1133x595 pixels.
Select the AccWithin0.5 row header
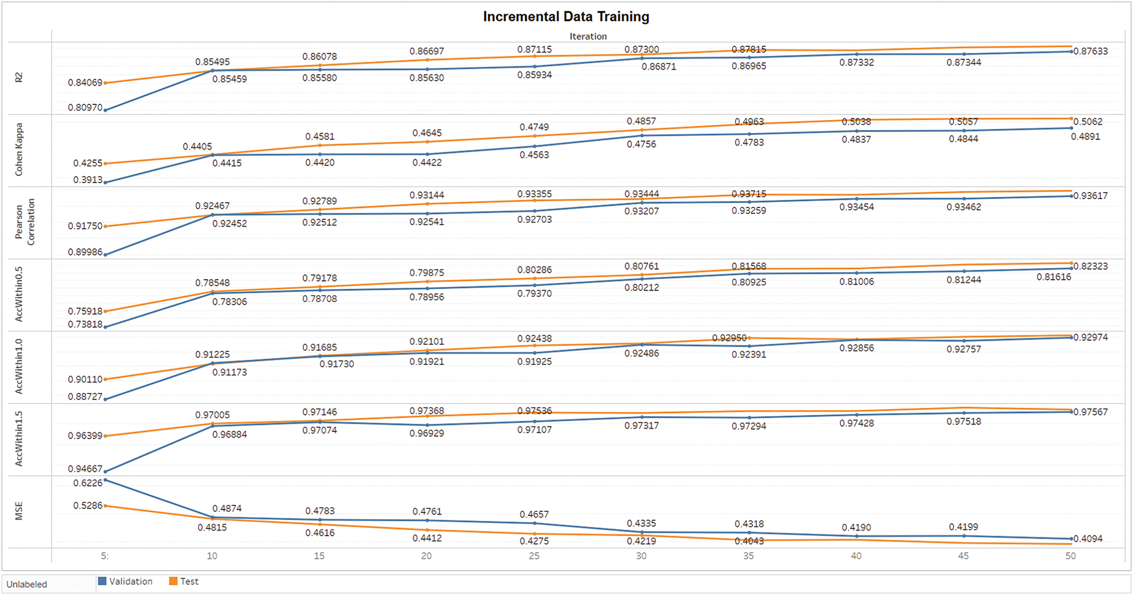click(19, 294)
